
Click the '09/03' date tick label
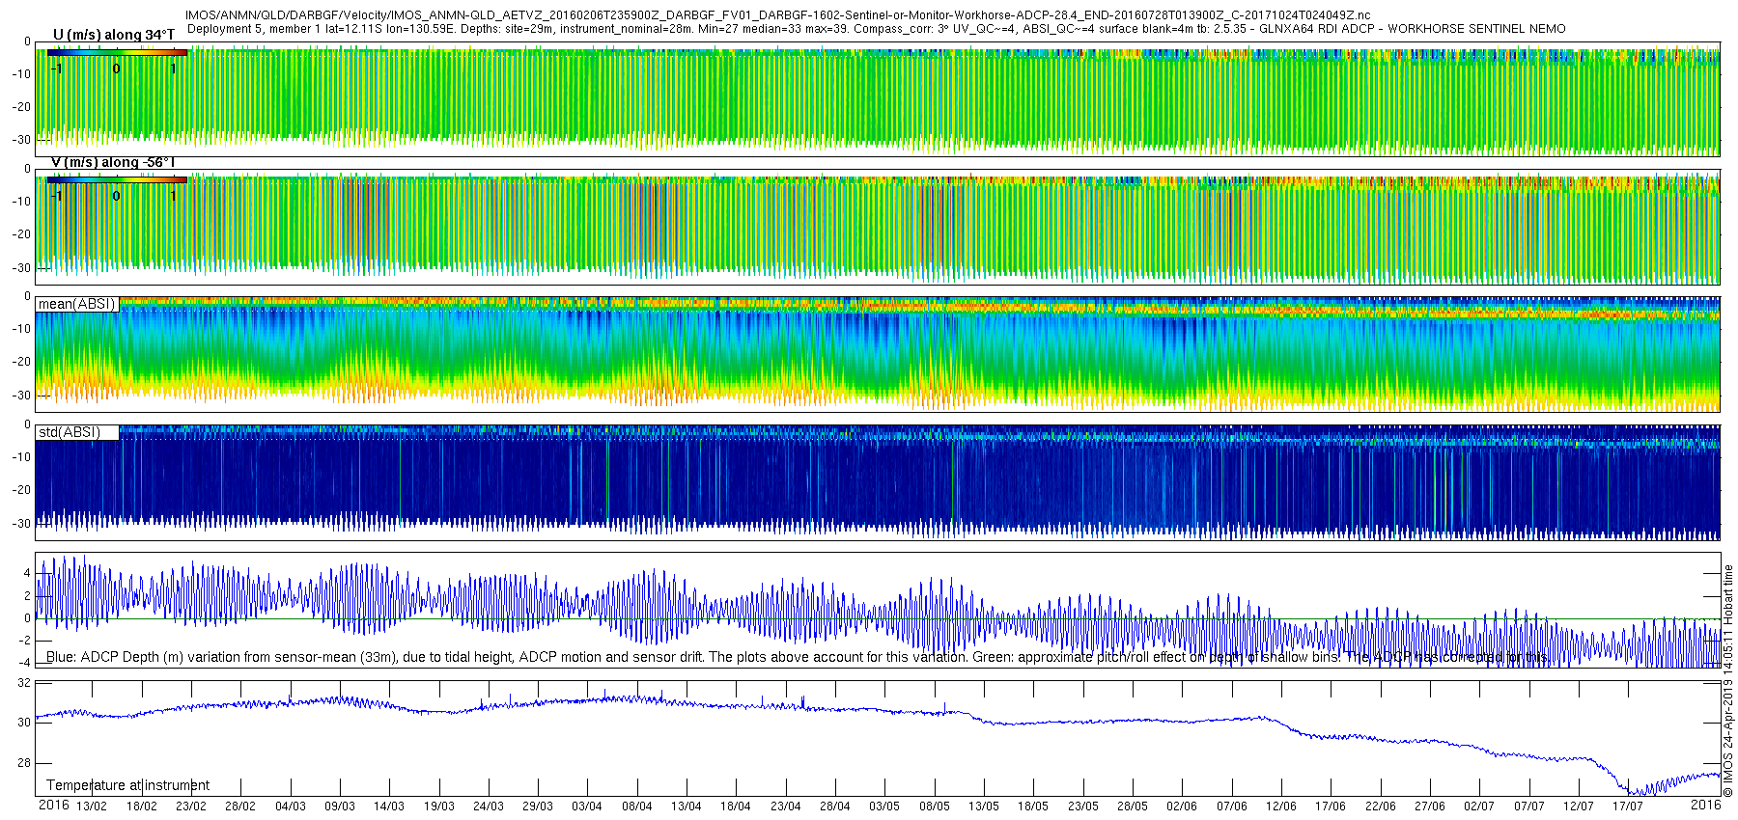click(340, 806)
